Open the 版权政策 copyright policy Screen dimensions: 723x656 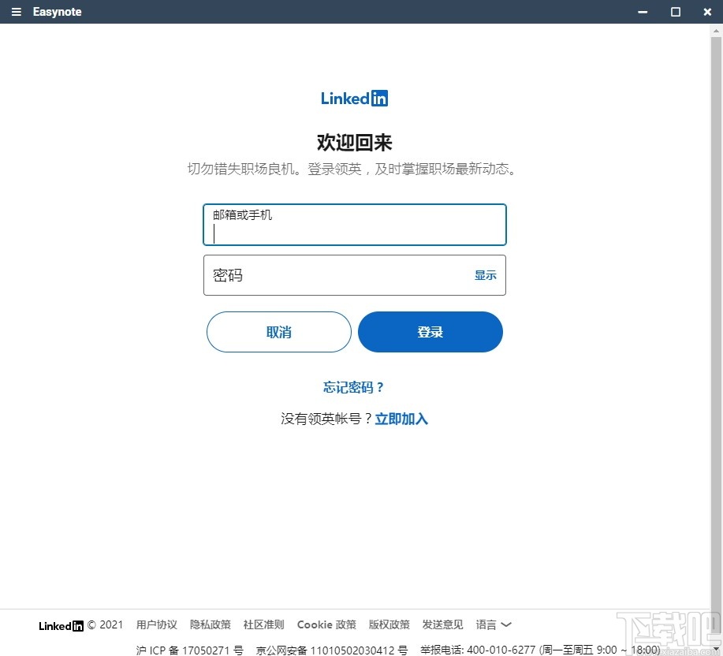pos(389,624)
